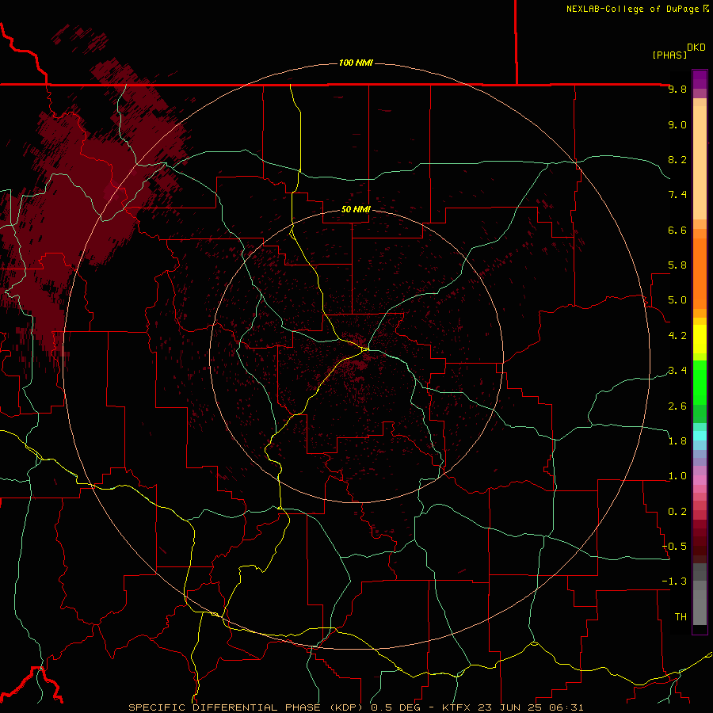713x713 pixels.
Task: Select the 3.4 scale label
Action: (x=677, y=371)
